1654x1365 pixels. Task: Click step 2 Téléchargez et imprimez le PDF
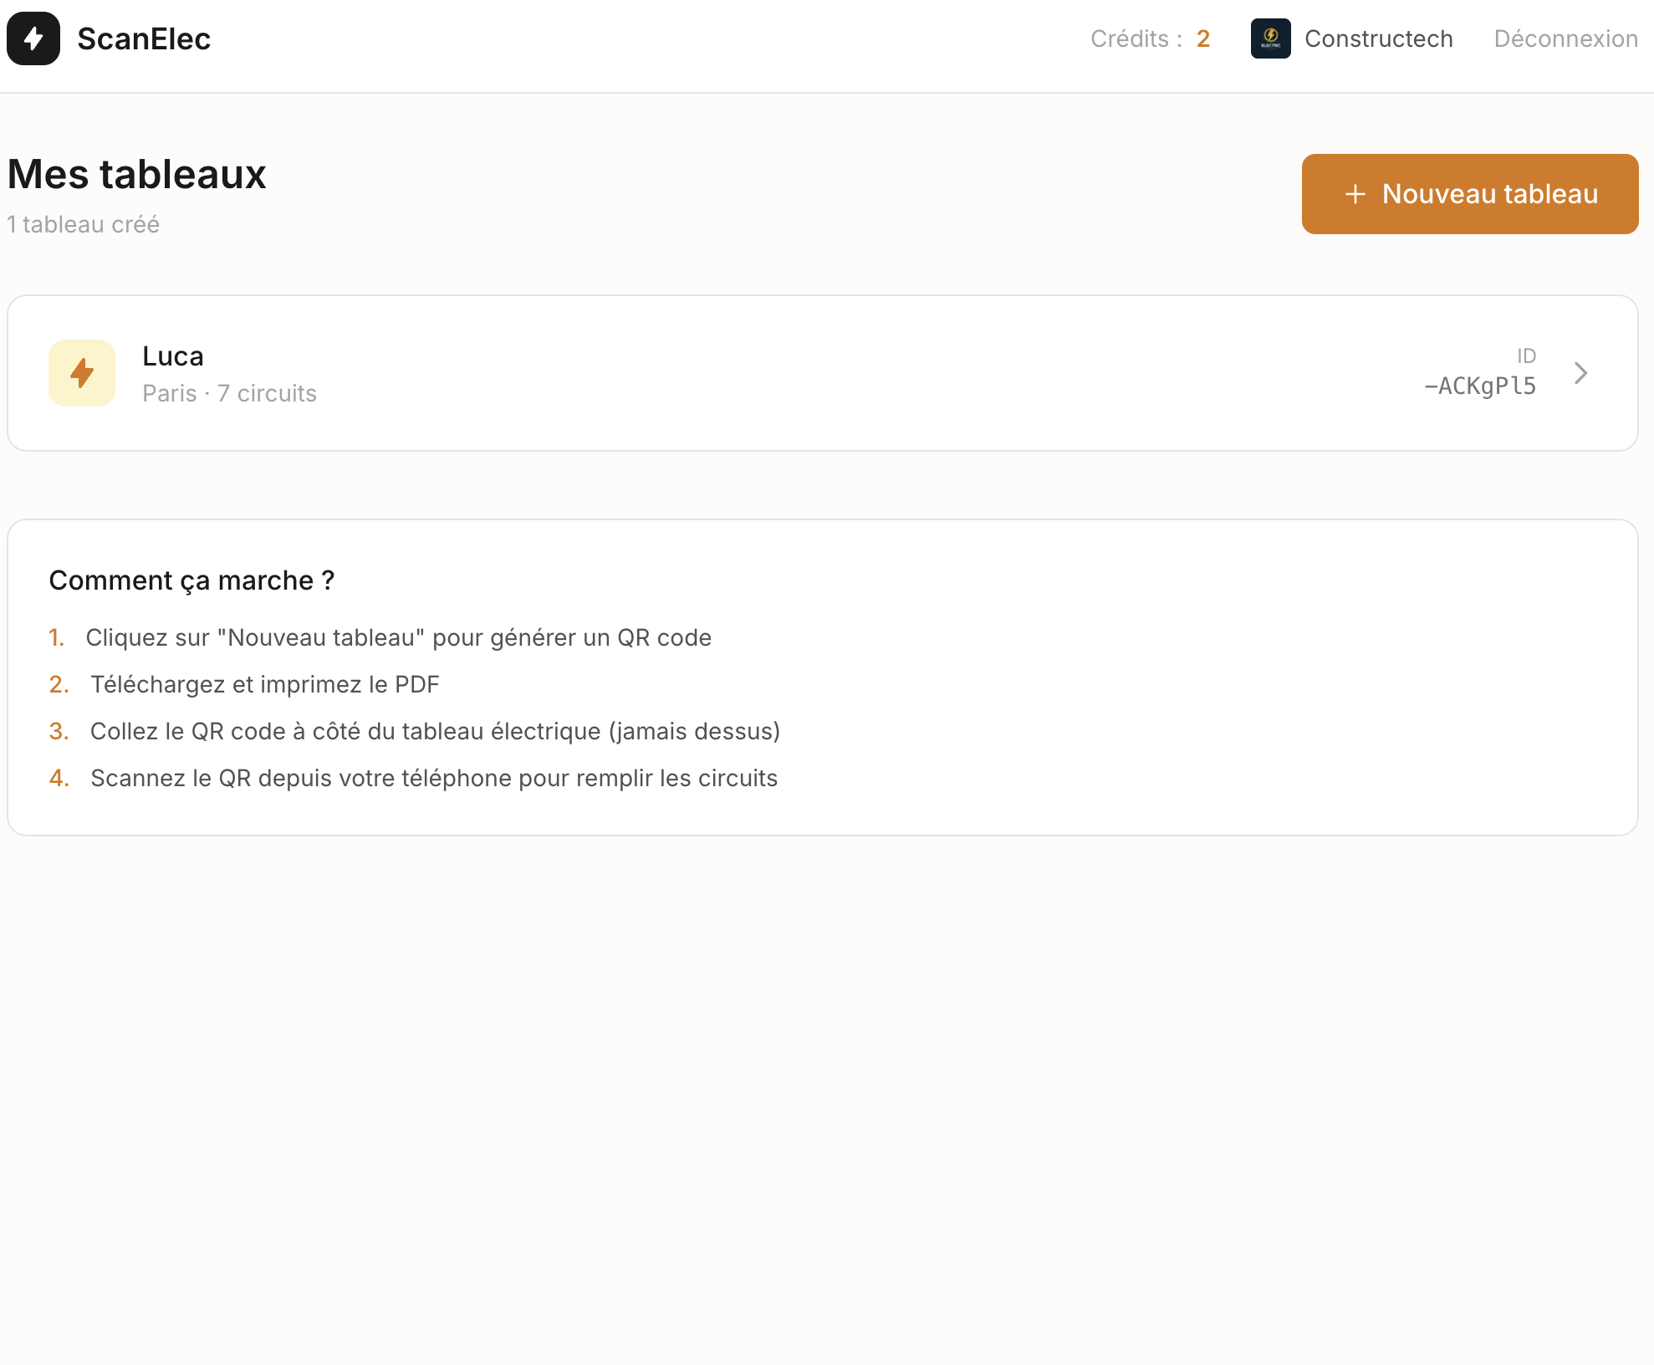(x=264, y=683)
